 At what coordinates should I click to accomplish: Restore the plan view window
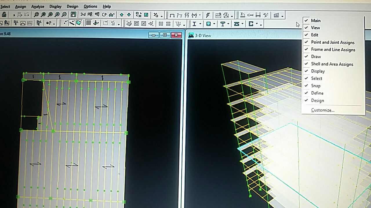tap(165, 35)
